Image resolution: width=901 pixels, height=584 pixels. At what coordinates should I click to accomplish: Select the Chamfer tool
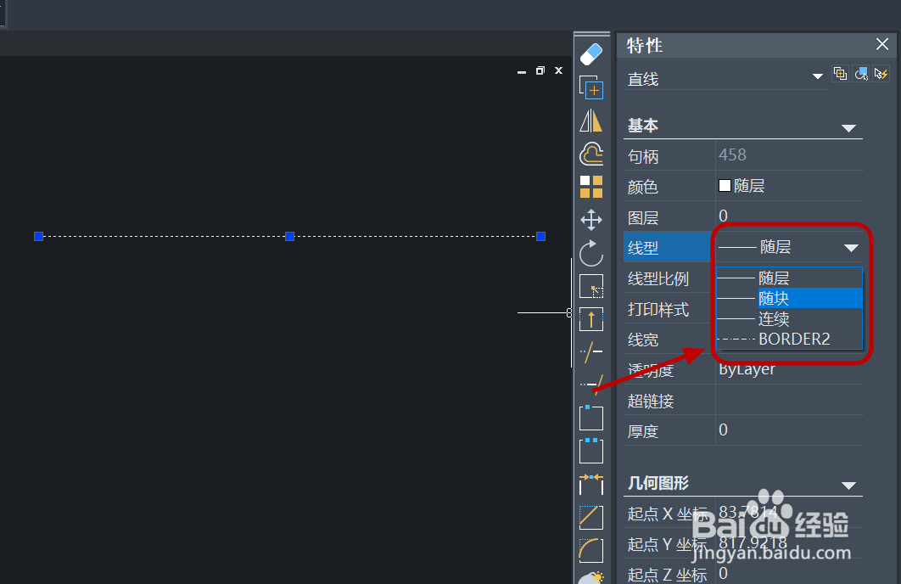tap(591, 517)
